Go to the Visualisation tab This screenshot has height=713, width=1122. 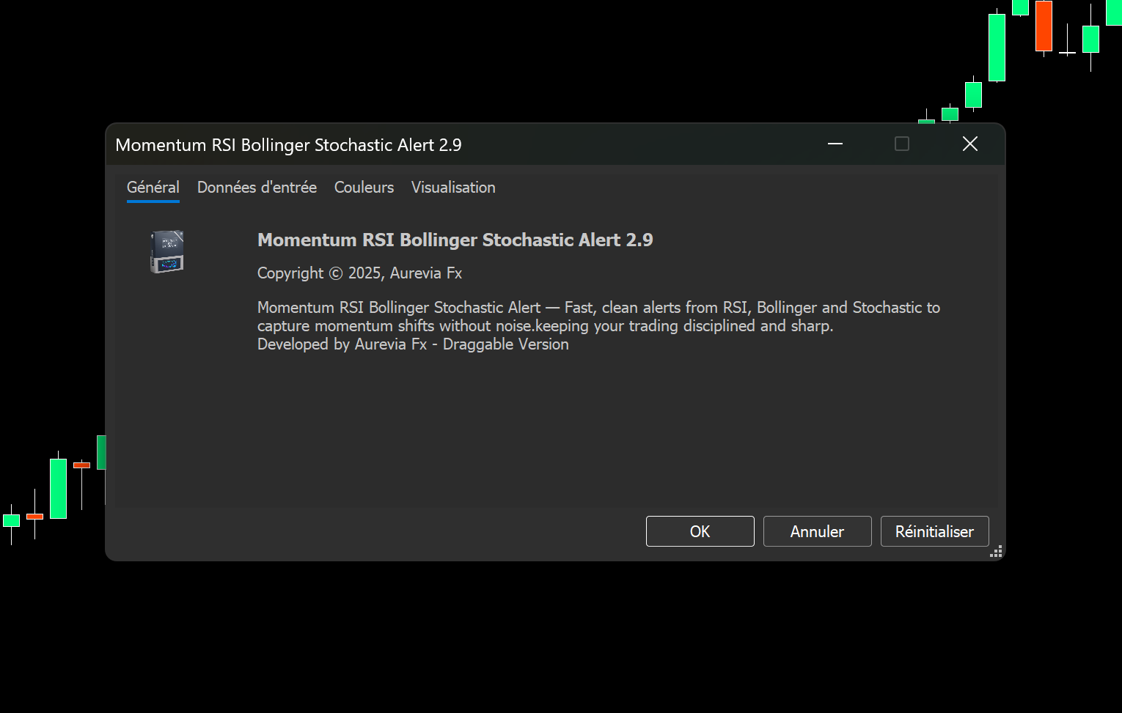[453, 188]
